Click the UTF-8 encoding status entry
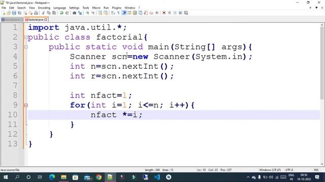325x182 pixels. (289, 170)
